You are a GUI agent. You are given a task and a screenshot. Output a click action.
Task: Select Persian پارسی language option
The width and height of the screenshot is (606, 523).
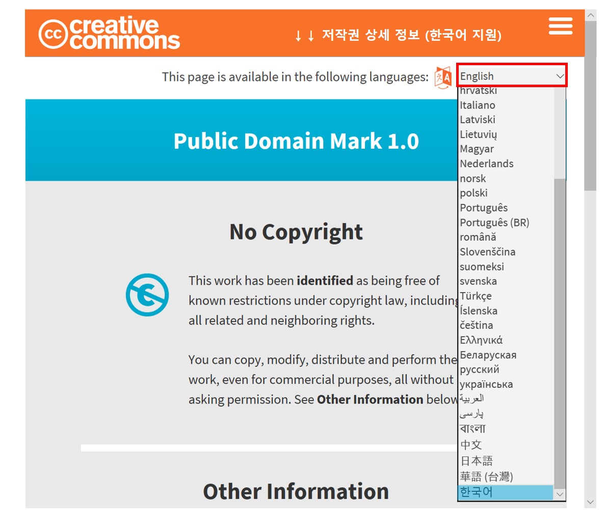click(x=506, y=414)
